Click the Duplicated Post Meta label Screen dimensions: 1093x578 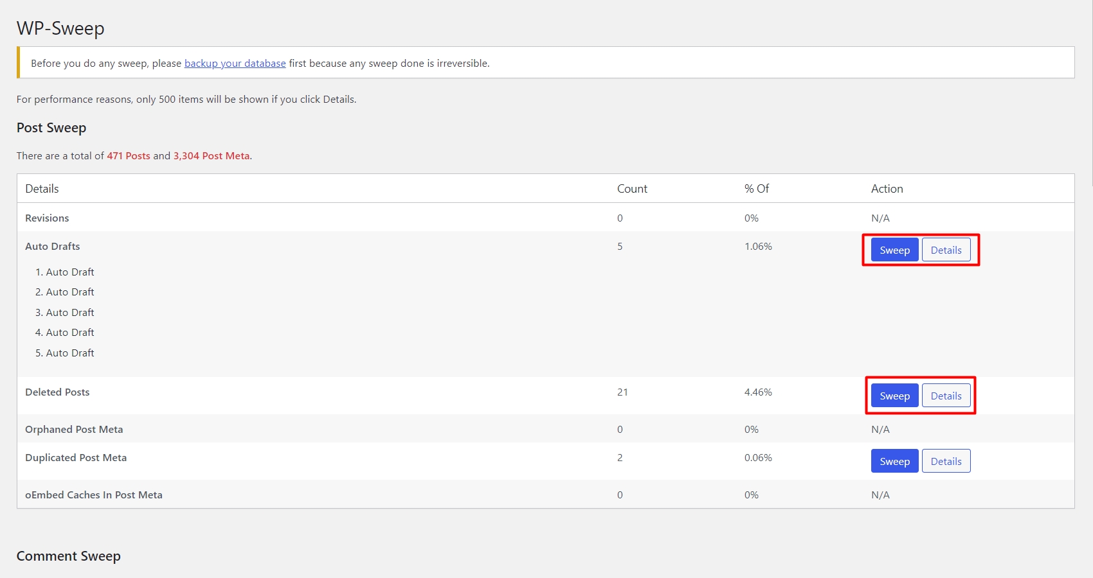76,457
